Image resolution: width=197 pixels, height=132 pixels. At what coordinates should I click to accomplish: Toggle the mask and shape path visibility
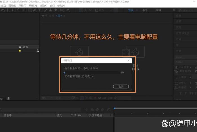click(x=82, y=98)
